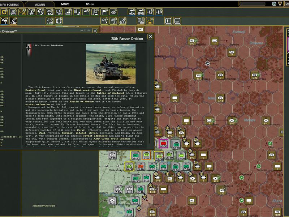Open the triangle dropdown in top-right corner
This screenshot has height=217, width=289.
(x=280, y=4)
